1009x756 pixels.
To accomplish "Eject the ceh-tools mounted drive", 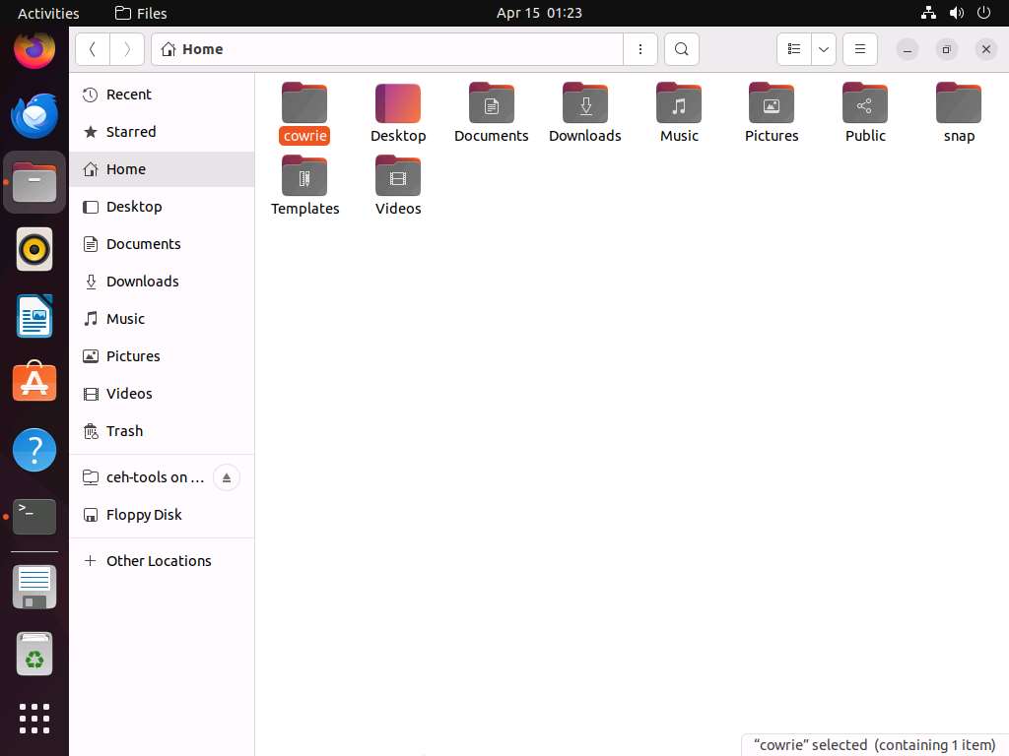I will pos(227,477).
